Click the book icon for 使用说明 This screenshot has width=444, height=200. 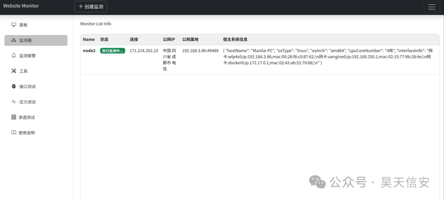click(14, 132)
